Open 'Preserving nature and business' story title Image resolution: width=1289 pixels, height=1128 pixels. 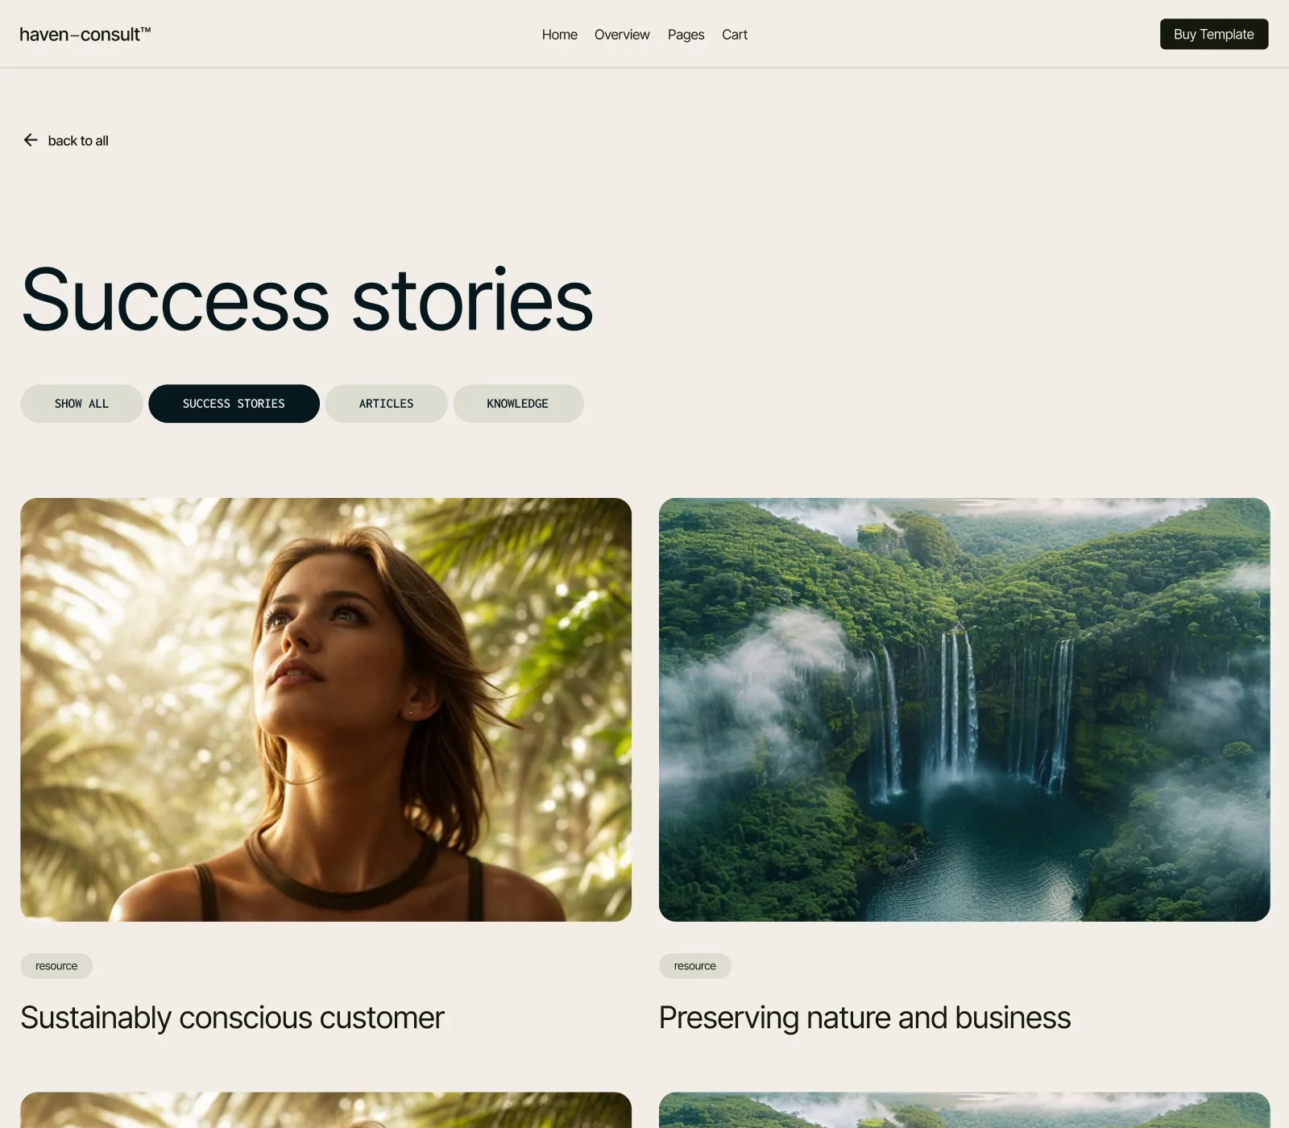pos(864,1018)
